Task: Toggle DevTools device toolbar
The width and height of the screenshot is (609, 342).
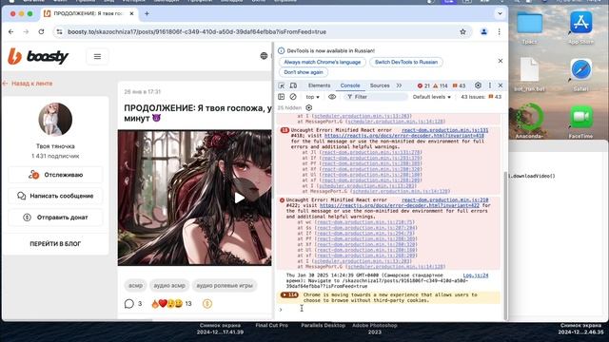Action: pyautogui.click(x=293, y=85)
